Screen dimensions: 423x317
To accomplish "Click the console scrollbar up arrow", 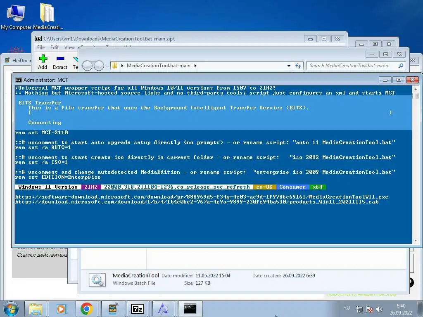I will pyautogui.click(x=416, y=89).
